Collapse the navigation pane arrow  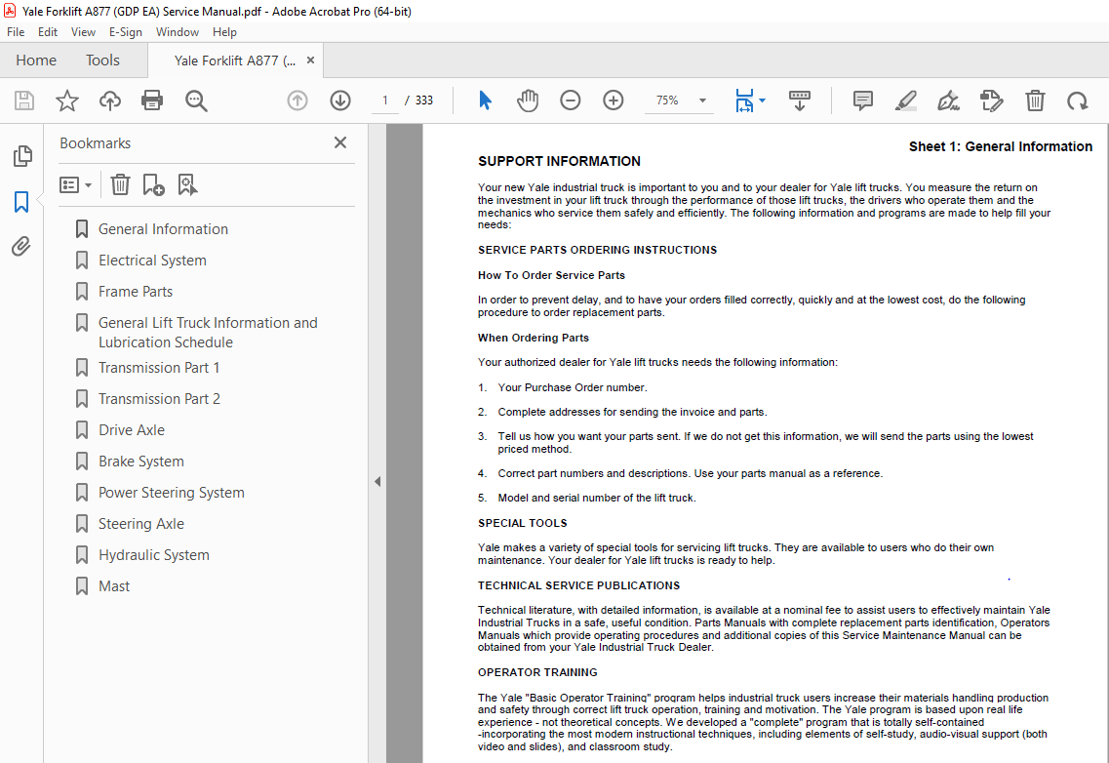point(376,481)
